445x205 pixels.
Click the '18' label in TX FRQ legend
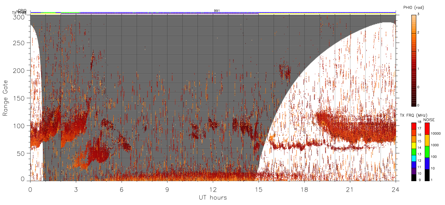pyautogui.click(x=419, y=122)
